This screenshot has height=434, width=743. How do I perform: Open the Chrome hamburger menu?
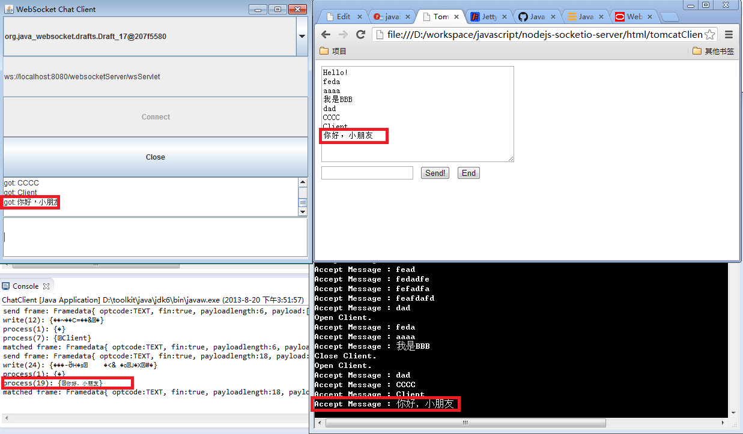(729, 34)
